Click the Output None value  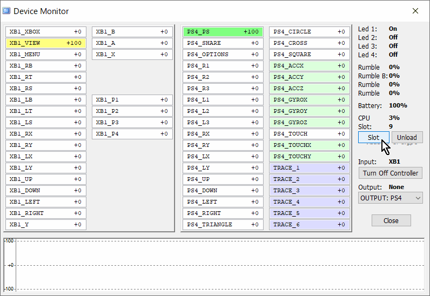point(397,187)
